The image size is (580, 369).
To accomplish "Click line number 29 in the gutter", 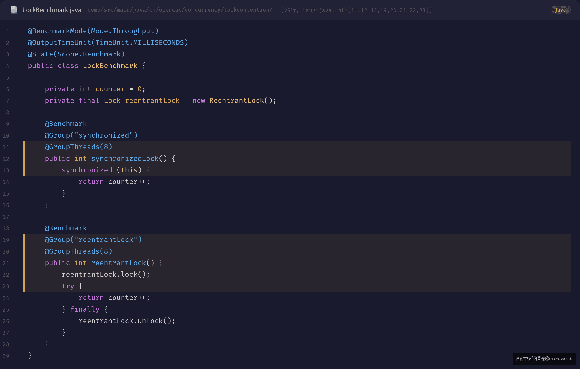I will click(x=6, y=356).
